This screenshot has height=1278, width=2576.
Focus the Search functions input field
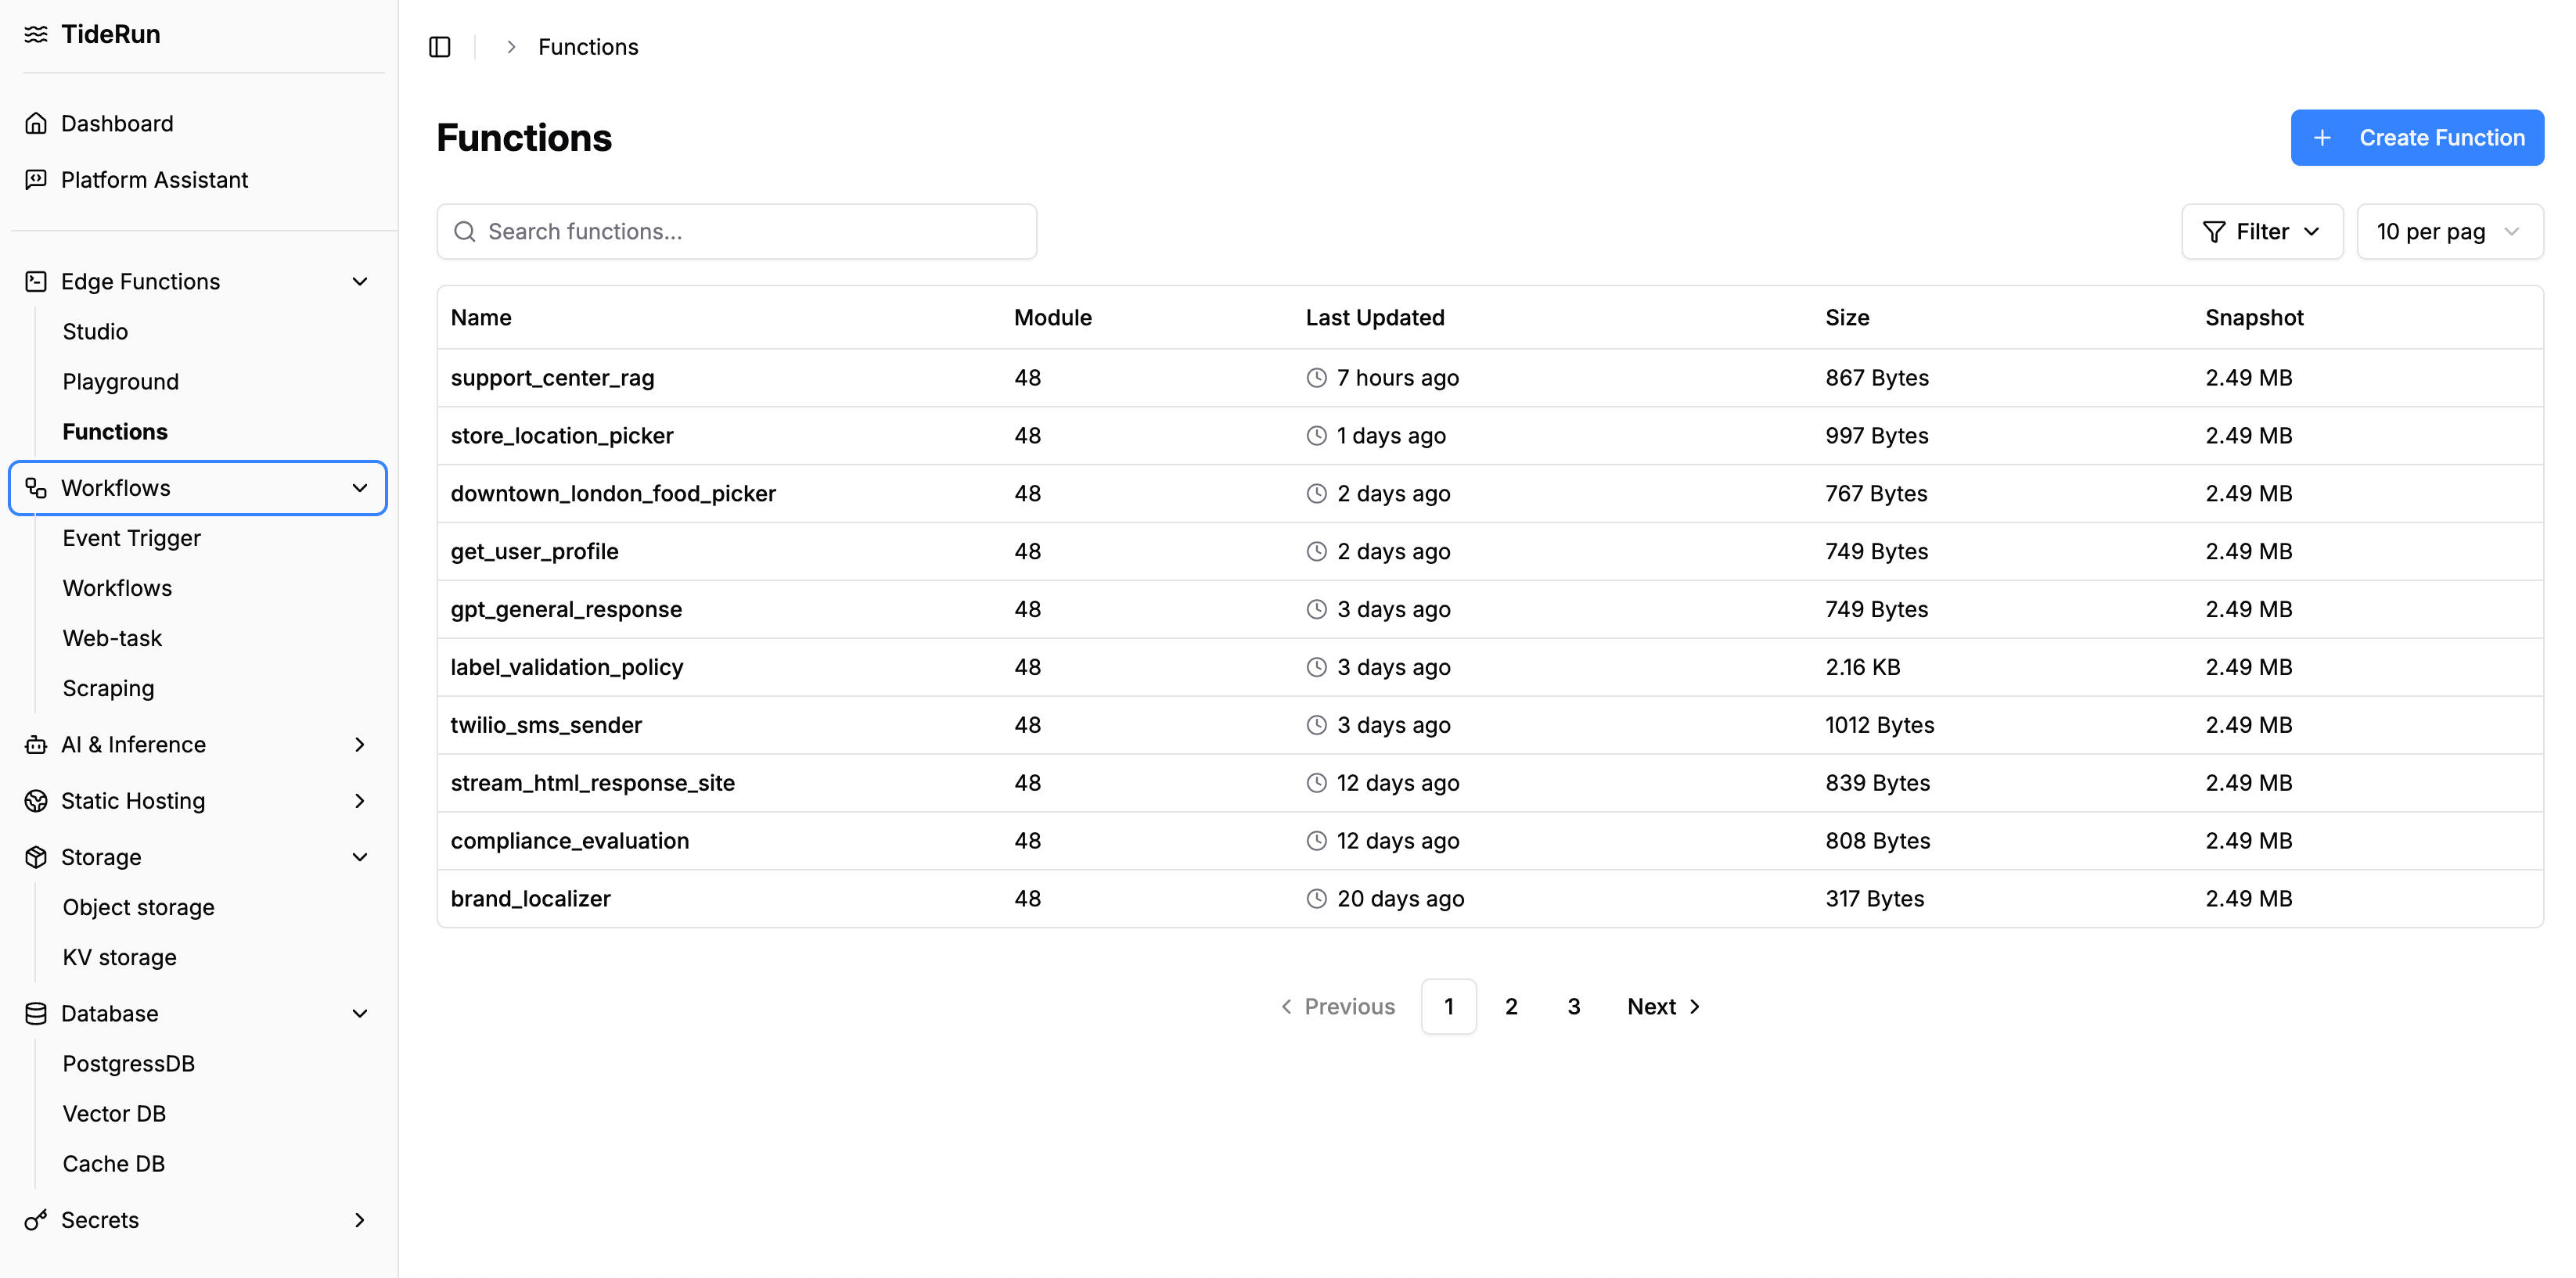pos(737,232)
